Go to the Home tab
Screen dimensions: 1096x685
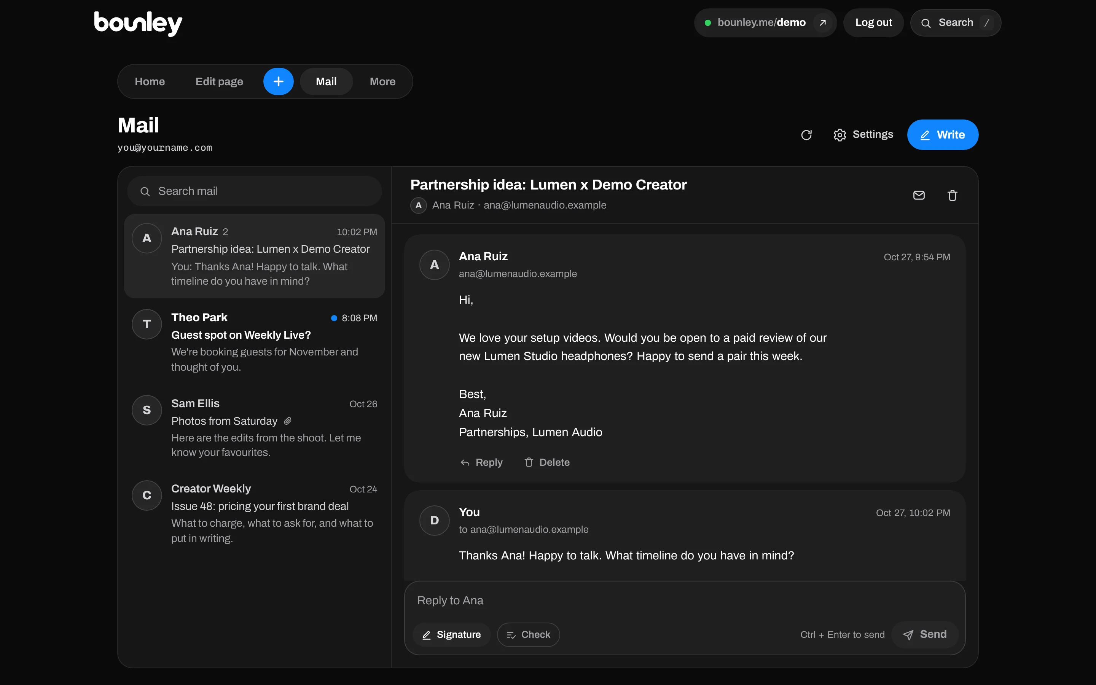pos(150,81)
